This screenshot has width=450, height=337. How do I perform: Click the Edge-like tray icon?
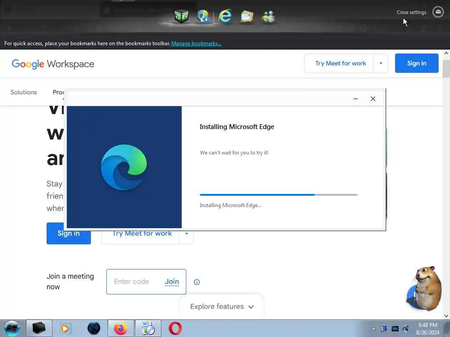pyautogui.click(x=406, y=329)
